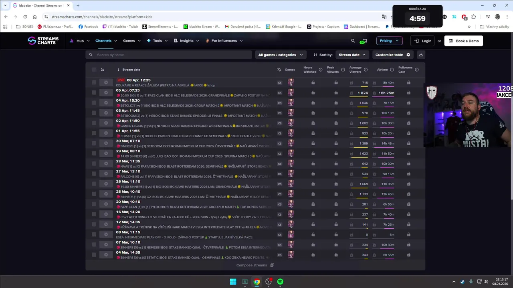Click Book a Demo button
The height and width of the screenshot is (288, 513).
point(464,41)
